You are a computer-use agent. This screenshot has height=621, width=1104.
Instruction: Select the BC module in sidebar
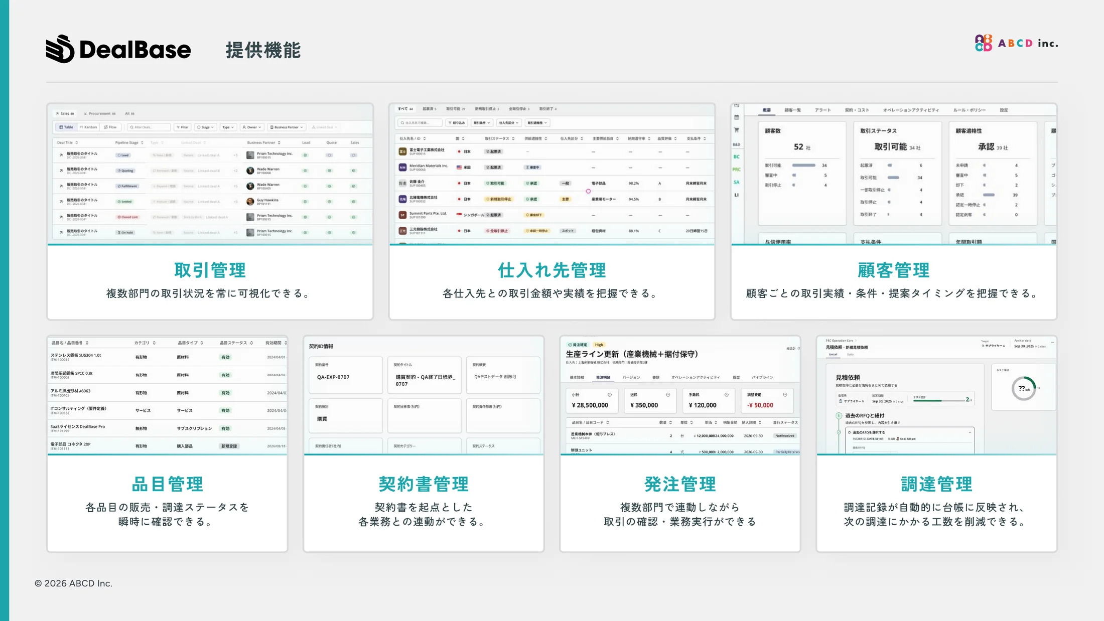coord(736,157)
